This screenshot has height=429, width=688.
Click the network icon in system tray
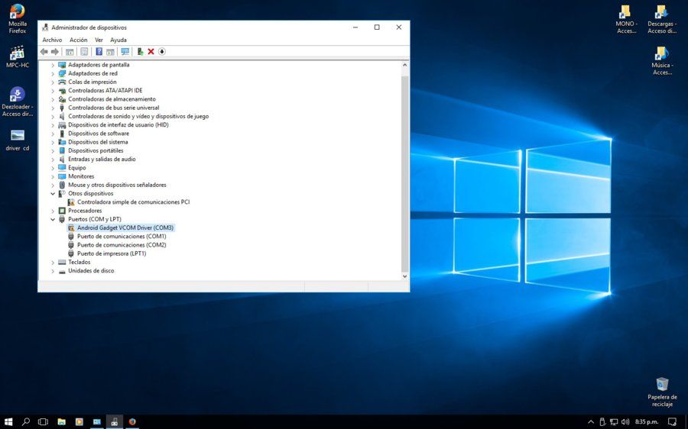tap(614, 421)
